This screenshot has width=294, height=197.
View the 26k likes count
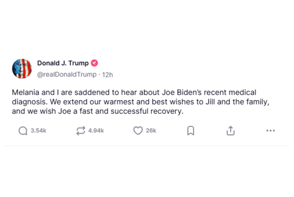tap(151, 131)
